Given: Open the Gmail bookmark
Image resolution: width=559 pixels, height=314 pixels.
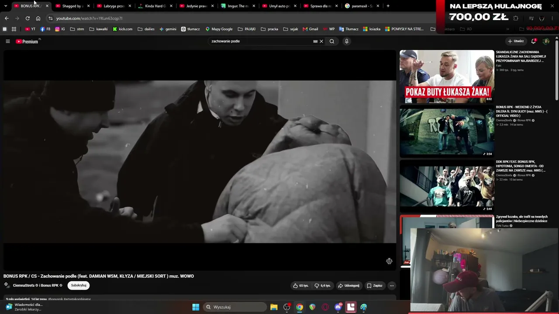Looking at the screenshot, I should click(x=311, y=29).
